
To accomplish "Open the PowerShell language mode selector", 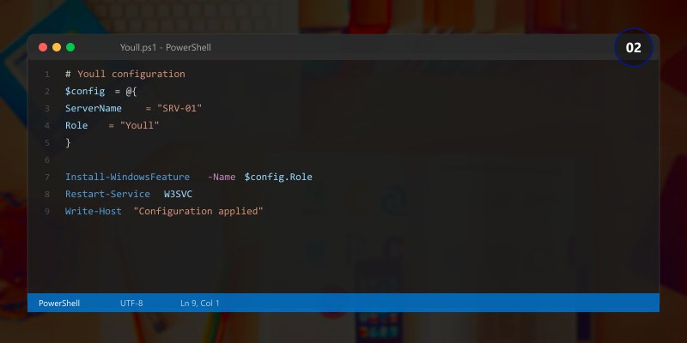I will click(58, 303).
